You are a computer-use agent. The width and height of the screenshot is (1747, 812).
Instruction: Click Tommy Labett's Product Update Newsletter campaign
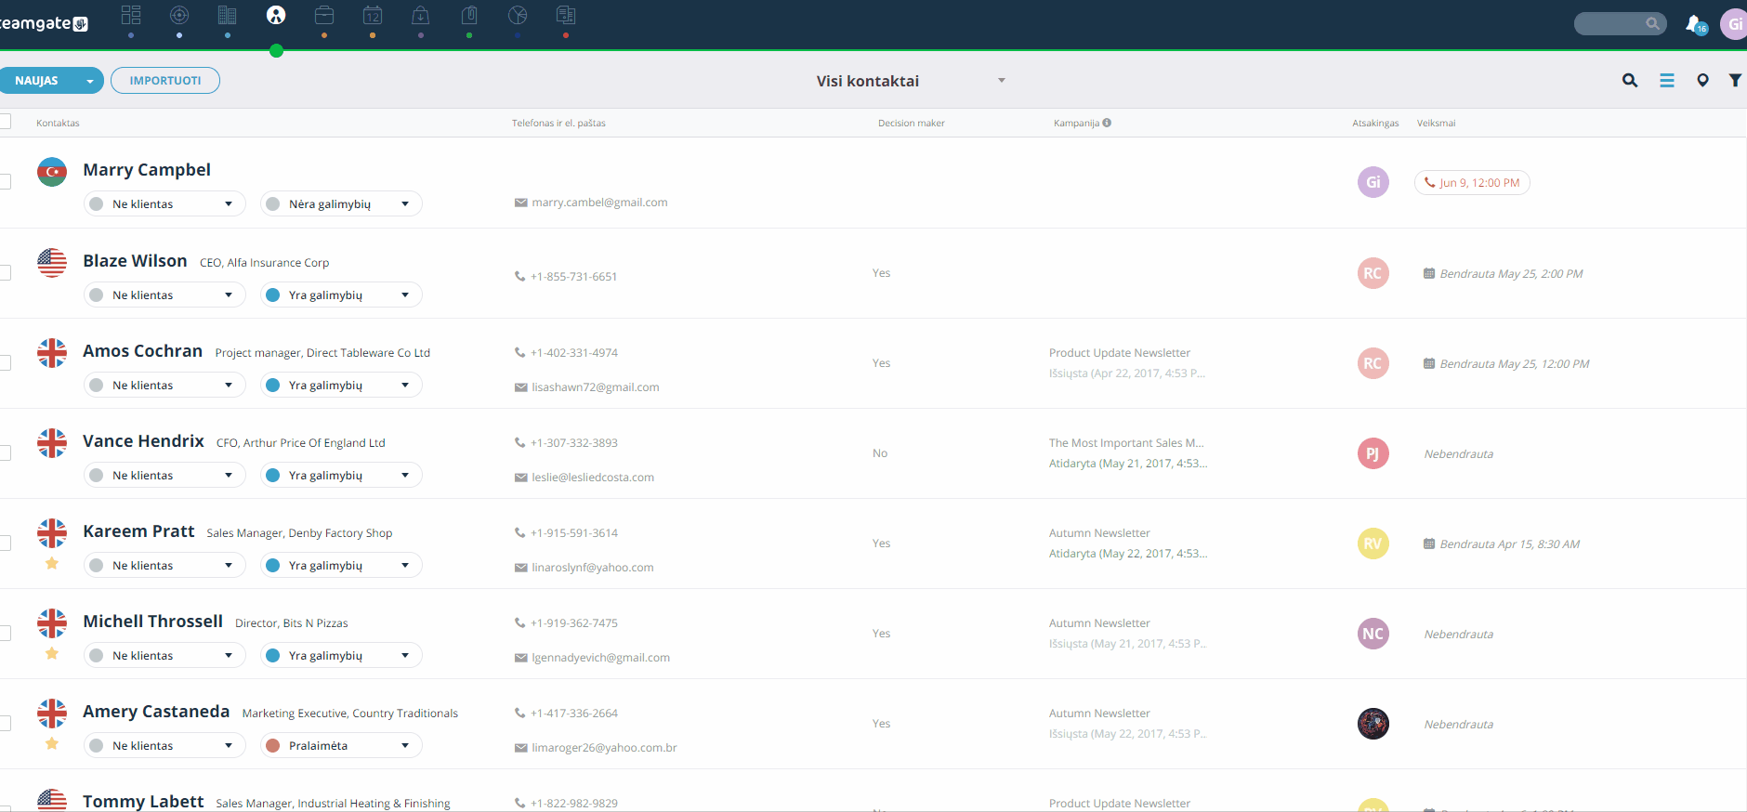[1120, 803]
